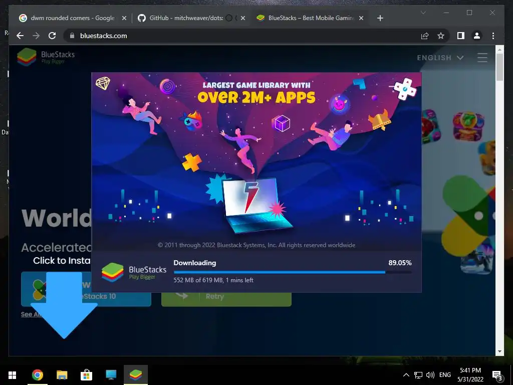The height and width of the screenshot is (385, 513).
Task: Click the ENG input language indicator
Action: (445, 375)
